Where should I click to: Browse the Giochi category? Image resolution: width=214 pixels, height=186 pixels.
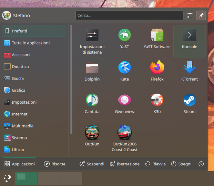34,79
